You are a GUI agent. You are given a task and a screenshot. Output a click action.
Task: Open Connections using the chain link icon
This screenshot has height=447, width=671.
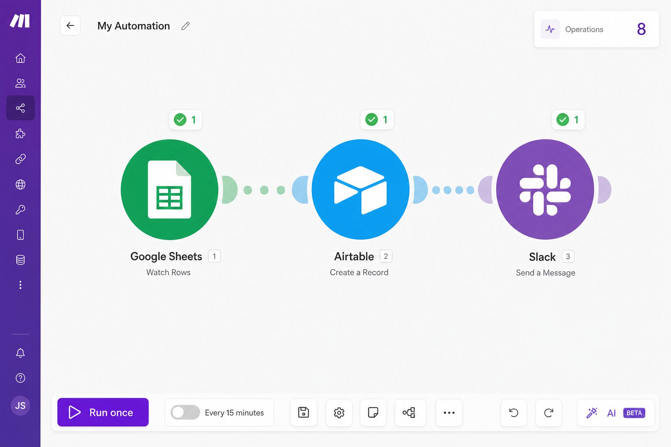click(x=20, y=159)
